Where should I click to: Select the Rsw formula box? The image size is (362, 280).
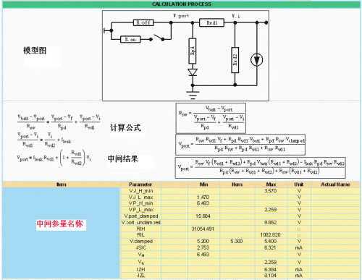point(211,118)
